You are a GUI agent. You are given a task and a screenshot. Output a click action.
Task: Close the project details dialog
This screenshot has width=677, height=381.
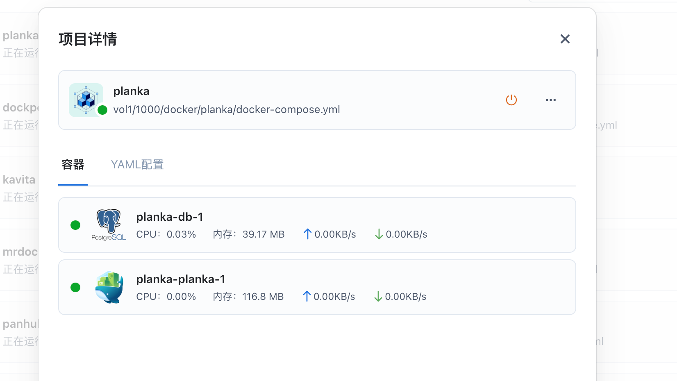pyautogui.click(x=565, y=39)
